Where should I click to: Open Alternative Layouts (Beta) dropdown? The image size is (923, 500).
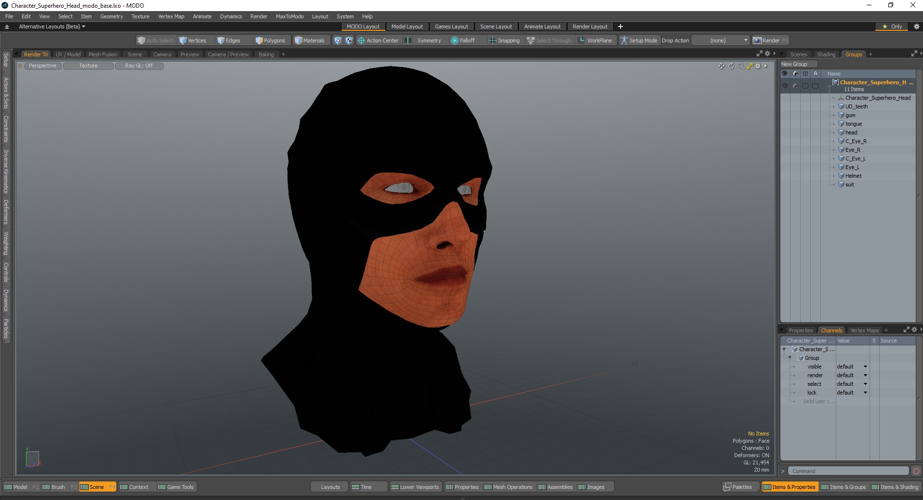(x=52, y=26)
